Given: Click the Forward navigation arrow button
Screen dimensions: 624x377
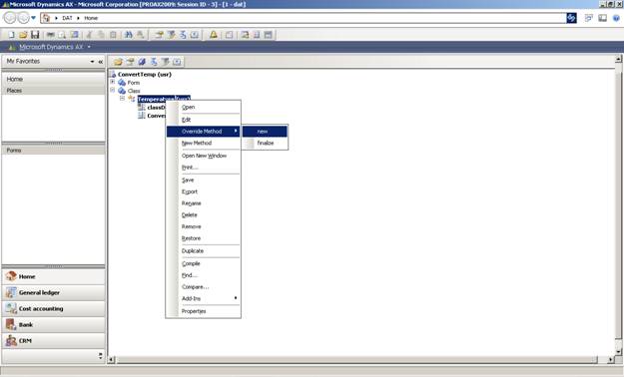Looking at the screenshot, I should (x=23, y=18).
